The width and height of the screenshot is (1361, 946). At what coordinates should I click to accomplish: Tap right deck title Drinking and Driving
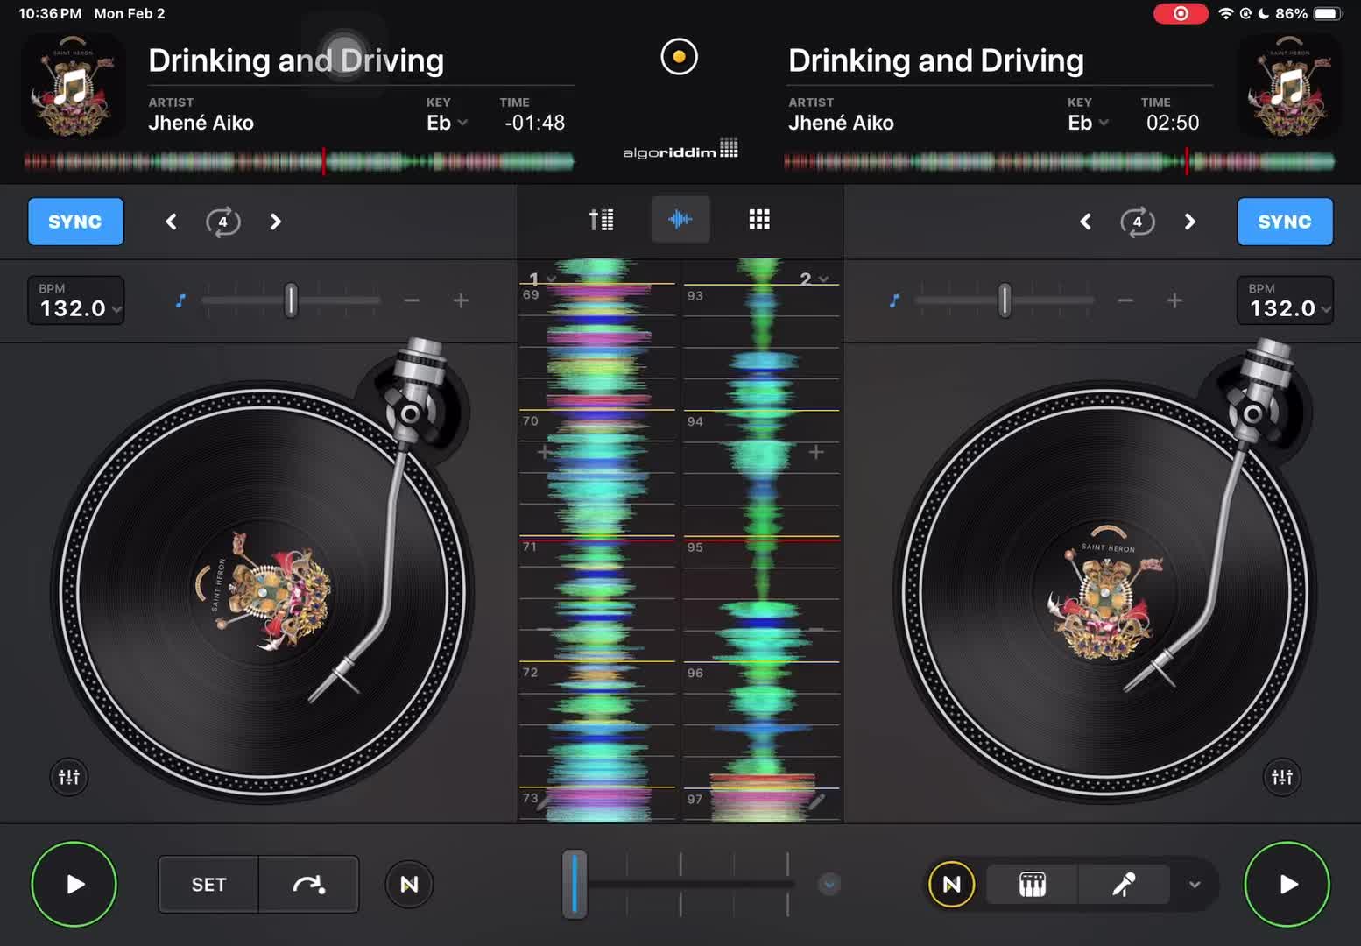pos(936,60)
